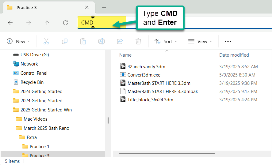This screenshot has height=165, width=272.
Task: Open USB Drive (G:) in navigation pane
Action: point(35,55)
